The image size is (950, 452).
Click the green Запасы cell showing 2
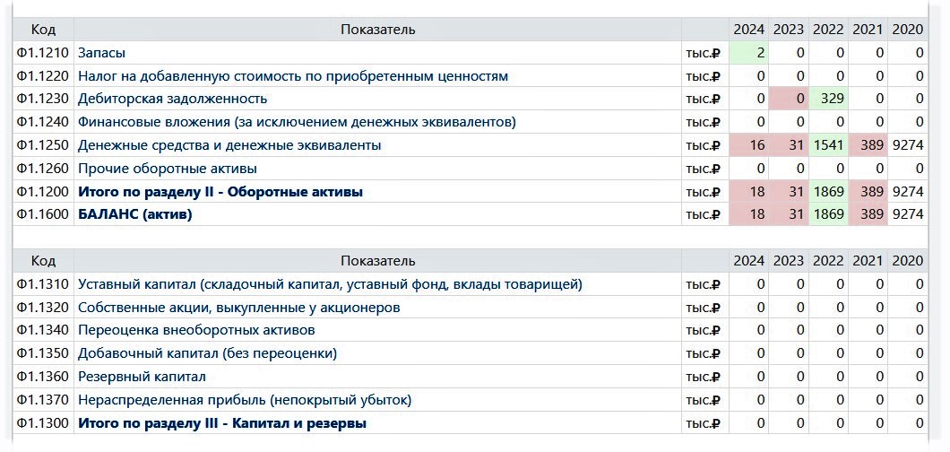pyautogui.click(x=749, y=53)
